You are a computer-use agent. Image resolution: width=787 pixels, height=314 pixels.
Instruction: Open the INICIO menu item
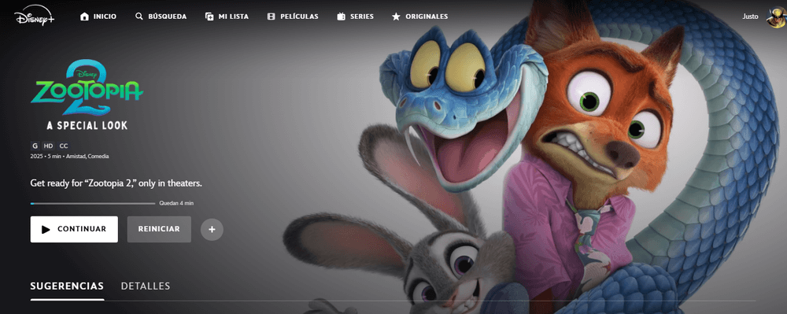[98, 17]
